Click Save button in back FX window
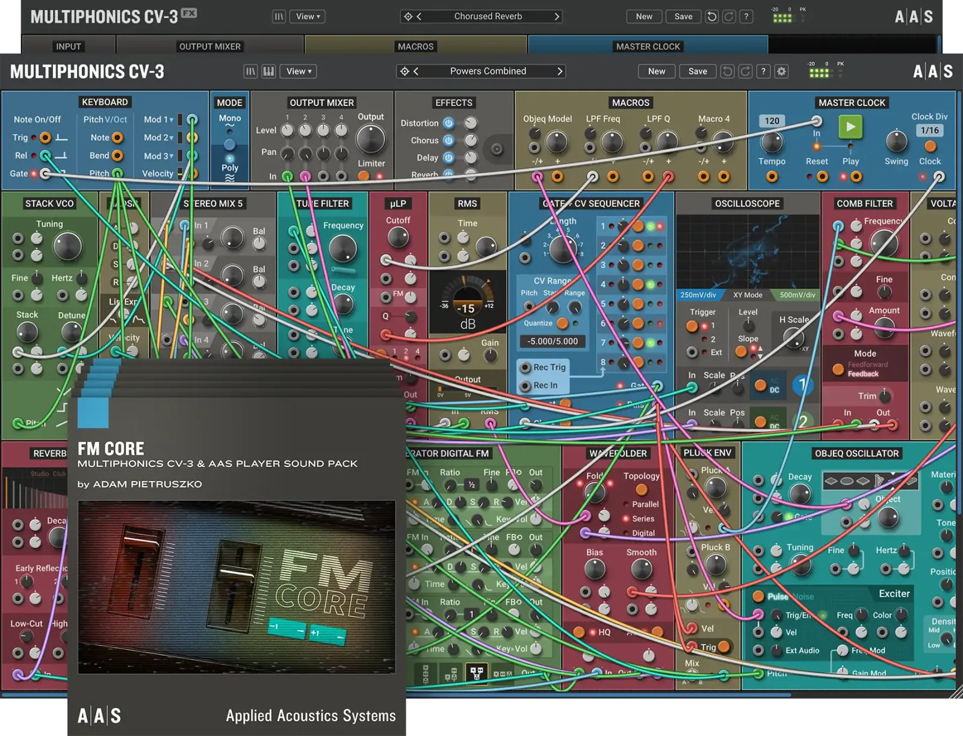This screenshot has width=963, height=736. click(x=683, y=17)
